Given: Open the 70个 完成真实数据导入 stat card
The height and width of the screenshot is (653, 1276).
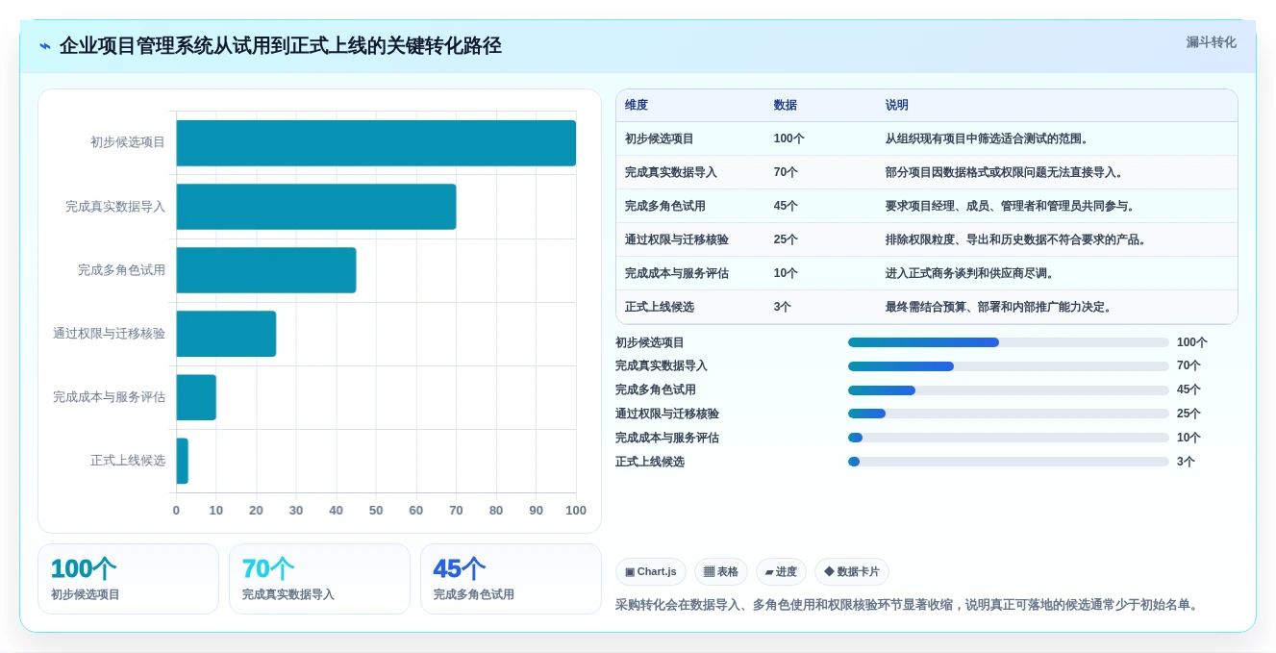Looking at the screenshot, I should tap(319, 579).
